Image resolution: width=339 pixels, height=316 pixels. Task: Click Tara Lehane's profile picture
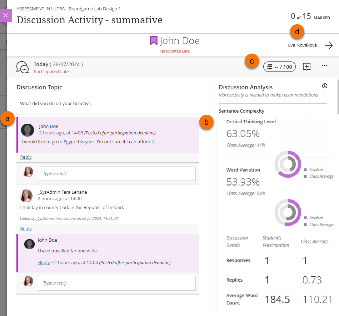pos(26,196)
